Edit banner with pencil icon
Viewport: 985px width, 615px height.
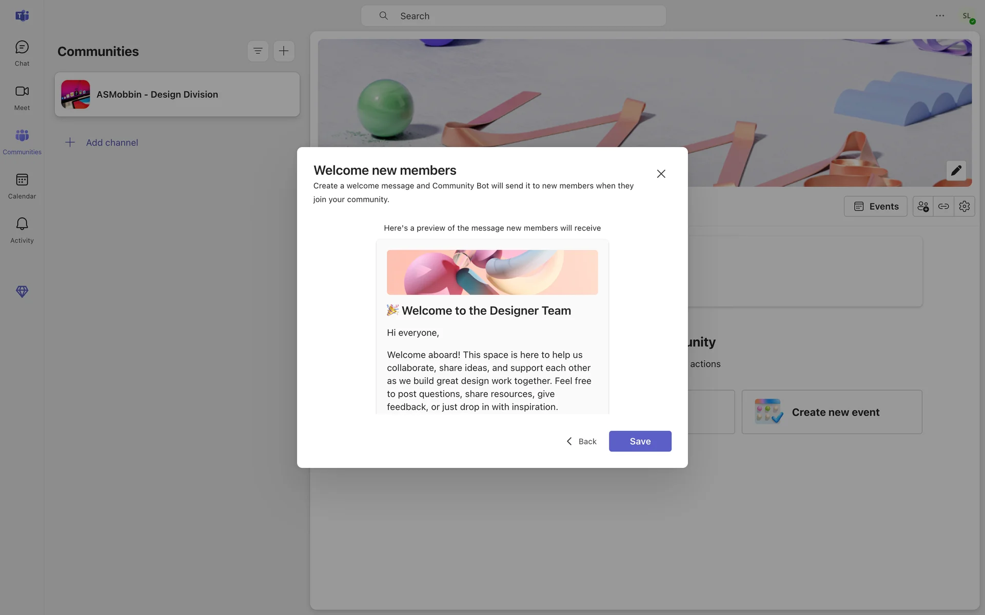[x=956, y=171]
